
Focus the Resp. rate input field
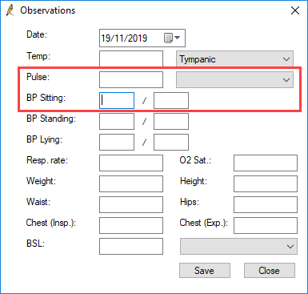pos(131,163)
